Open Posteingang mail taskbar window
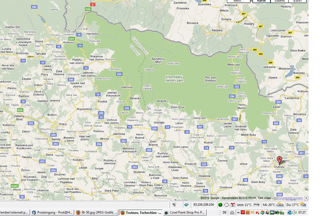The height and width of the screenshot is (216, 325). [53, 212]
